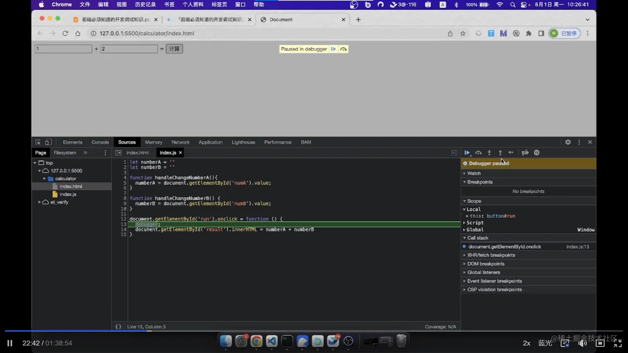
Task: Collapse the top frame tree node
Action: [x=35, y=163]
